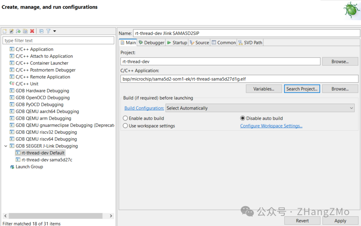Open the SVD Path tab
This screenshot has height=226, width=361.
250,43
